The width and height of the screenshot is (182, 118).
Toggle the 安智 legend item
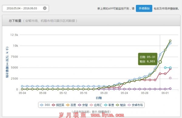[x=83, y=105]
